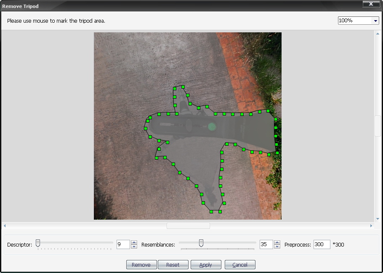Close the Remove Tripod window
383x273 pixels.
(x=371, y=4)
